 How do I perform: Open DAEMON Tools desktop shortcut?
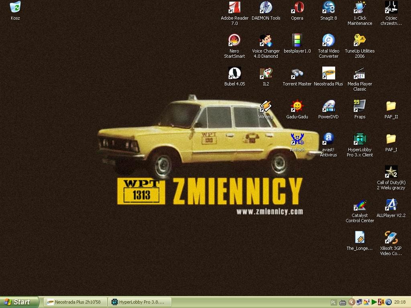(x=266, y=8)
